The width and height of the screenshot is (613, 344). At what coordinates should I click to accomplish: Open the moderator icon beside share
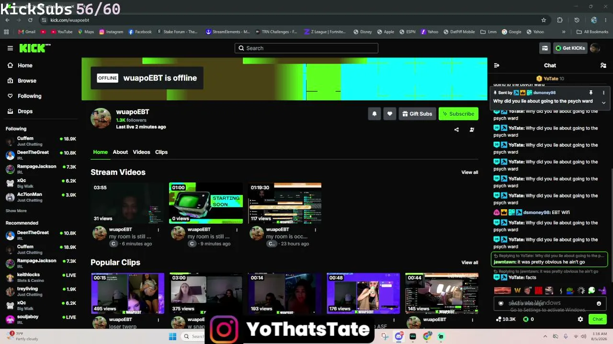(472, 129)
